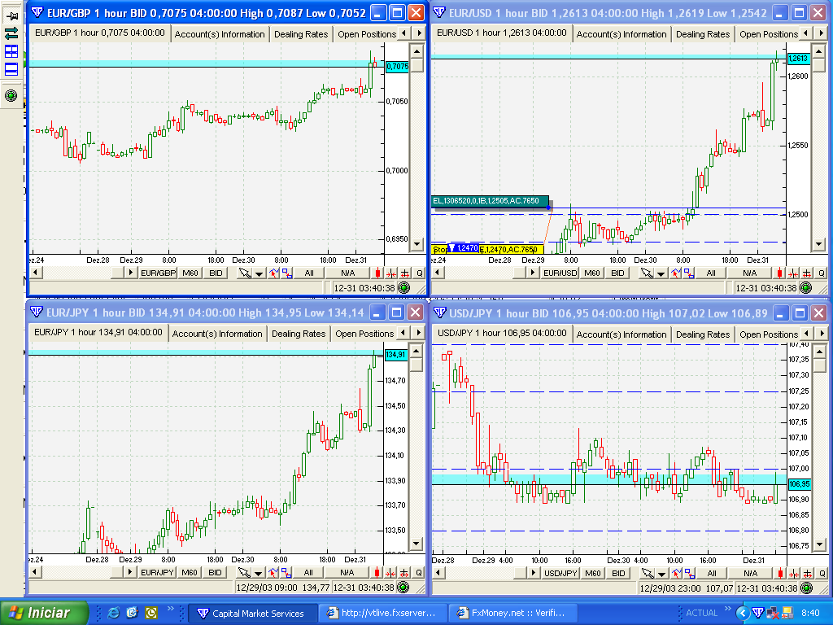Select the pointer cursor tool in EUR/JPY toolbar

244,572
